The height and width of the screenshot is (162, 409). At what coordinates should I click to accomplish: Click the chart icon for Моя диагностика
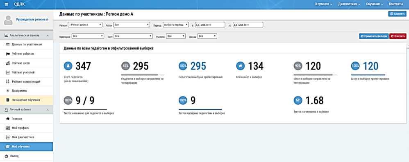(x=7, y=137)
